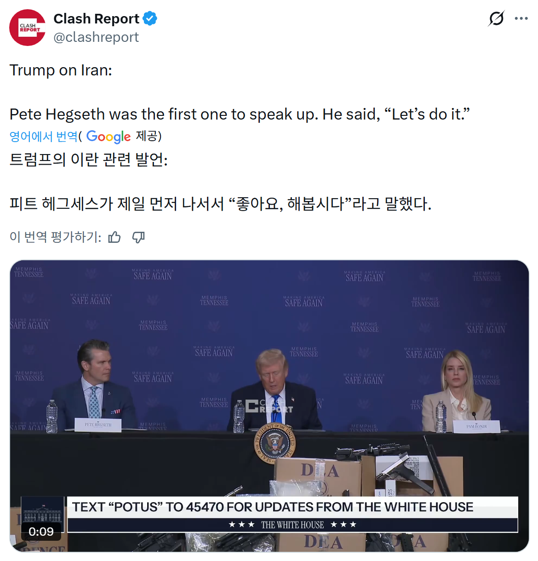538x561 pixels.
Task: Open the Grok slash-circle icon
Action: coord(496,18)
